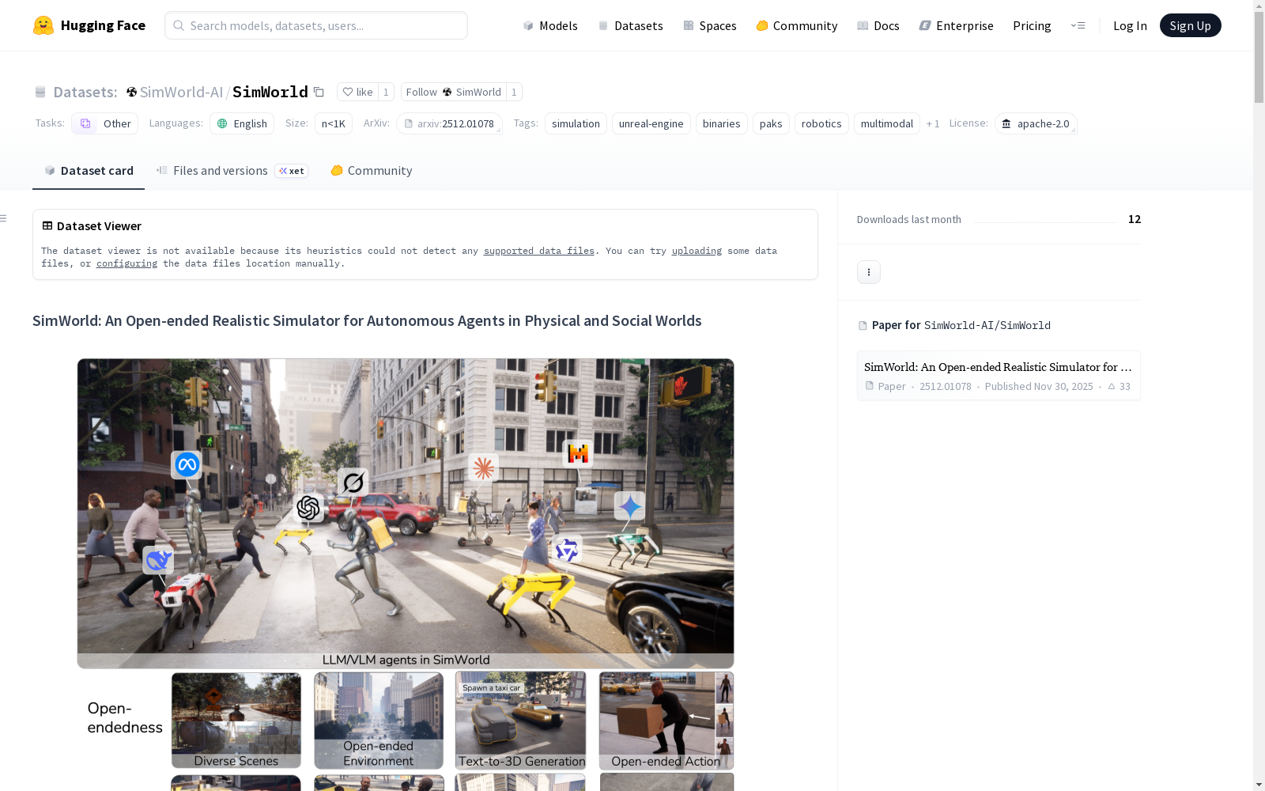Screen dimensions: 1265x791
Task: Open the arxiv:2512.01078 tag
Action: (449, 123)
